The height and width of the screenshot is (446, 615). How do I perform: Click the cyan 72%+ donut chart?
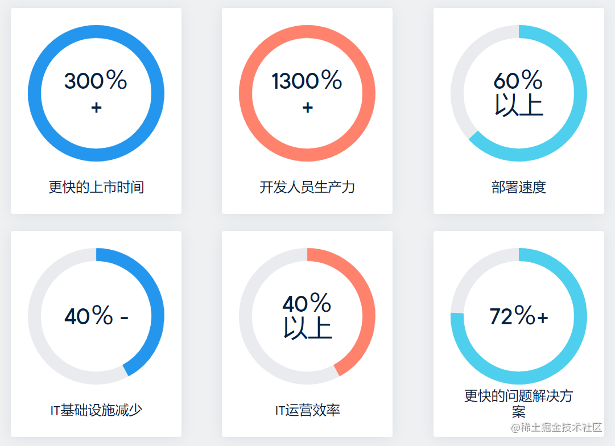[518, 316]
